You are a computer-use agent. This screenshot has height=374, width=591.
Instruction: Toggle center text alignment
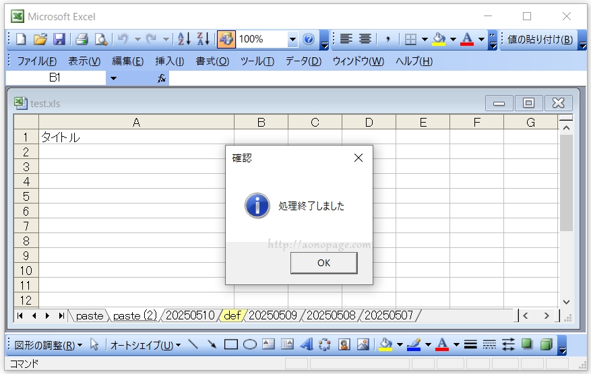point(365,39)
